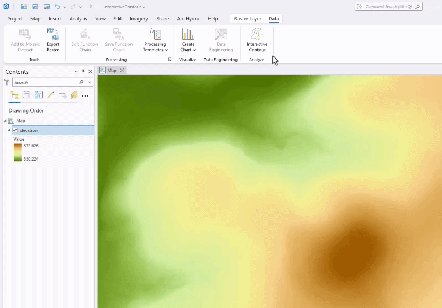Screen dimensions: 442x308
Task: Open the Insert ribbon tab
Action: click(x=55, y=19)
